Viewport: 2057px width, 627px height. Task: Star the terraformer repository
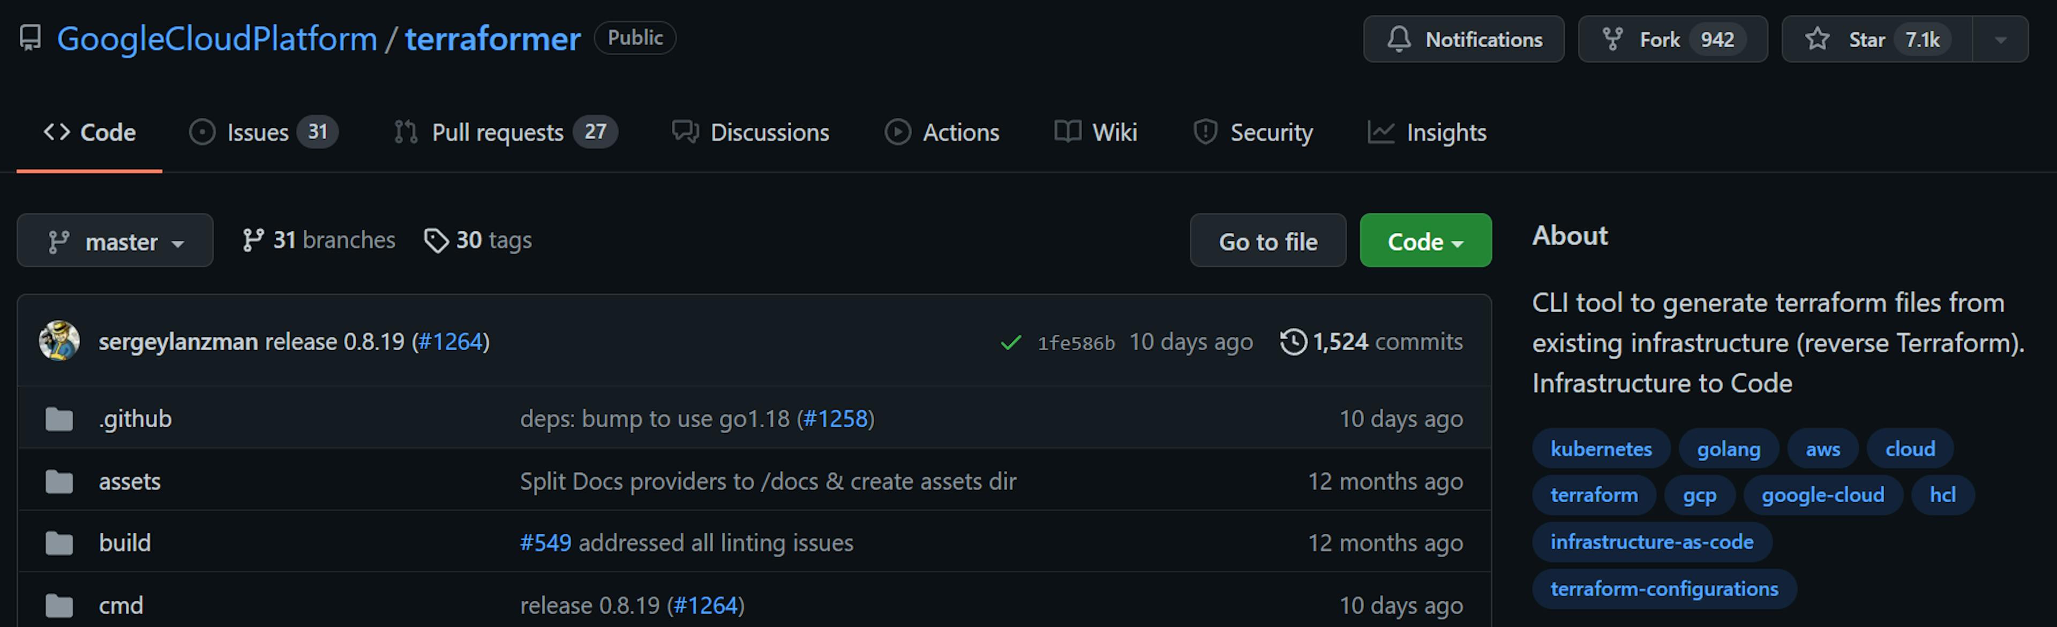1876,39
